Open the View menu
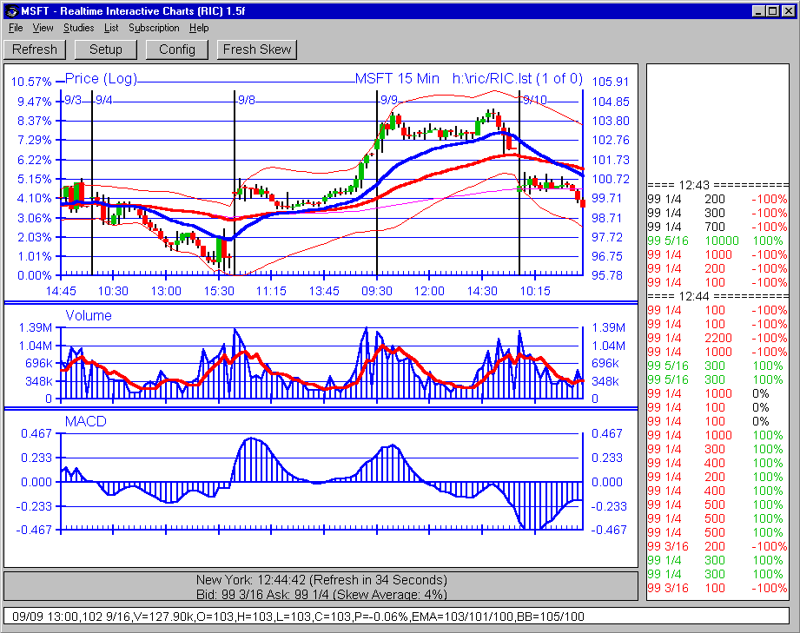The width and height of the screenshot is (800, 633). click(x=43, y=28)
